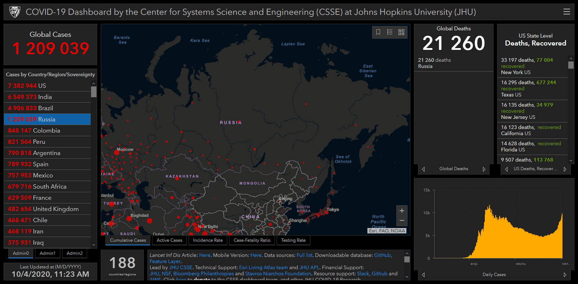Select the Admin2 tab
Screen dimensions: 578x284
coord(75,253)
